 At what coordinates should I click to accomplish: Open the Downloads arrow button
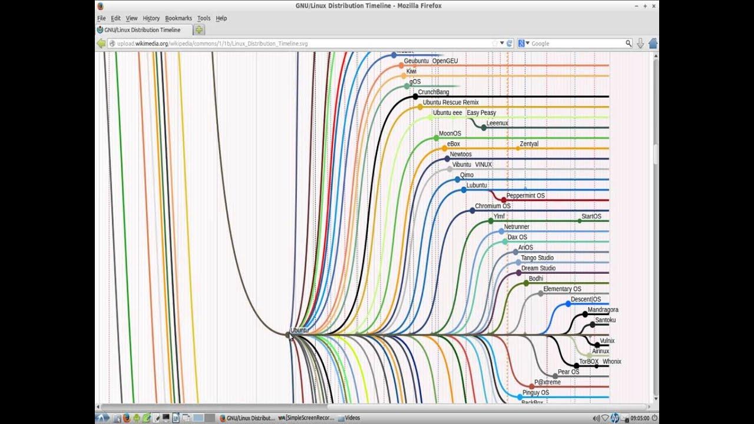641,44
